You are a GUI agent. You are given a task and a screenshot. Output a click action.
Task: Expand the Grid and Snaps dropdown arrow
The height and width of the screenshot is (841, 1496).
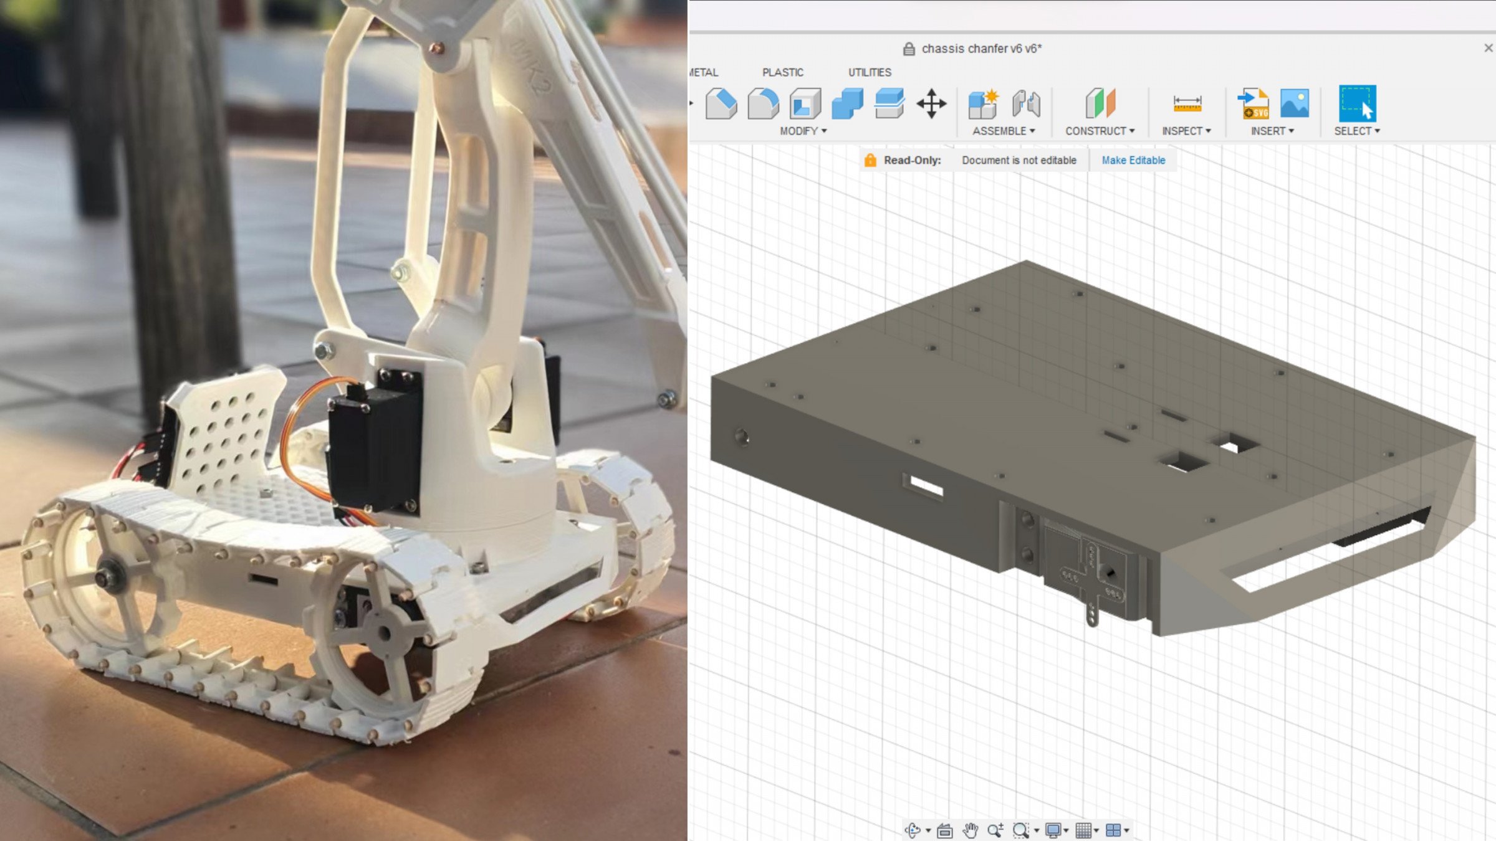coord(1096,830)
